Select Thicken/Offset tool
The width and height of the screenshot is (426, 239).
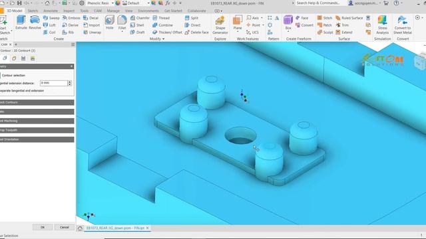click(167, 32)
